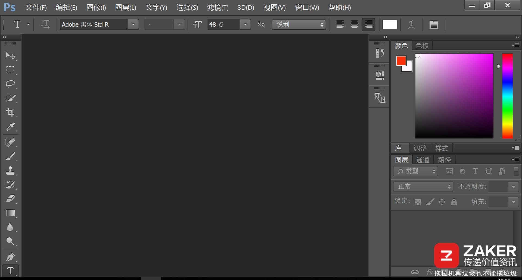Click Create Warped Text icon

[x=411, y=24]
